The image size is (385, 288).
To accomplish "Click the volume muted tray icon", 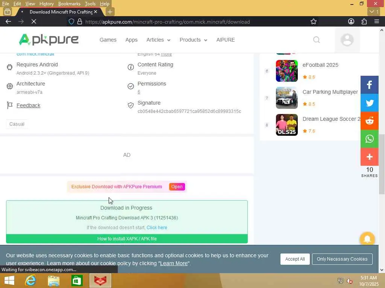I will coord(350,281).
